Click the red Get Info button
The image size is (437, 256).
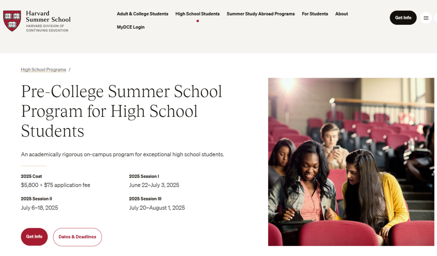(34, 237)
